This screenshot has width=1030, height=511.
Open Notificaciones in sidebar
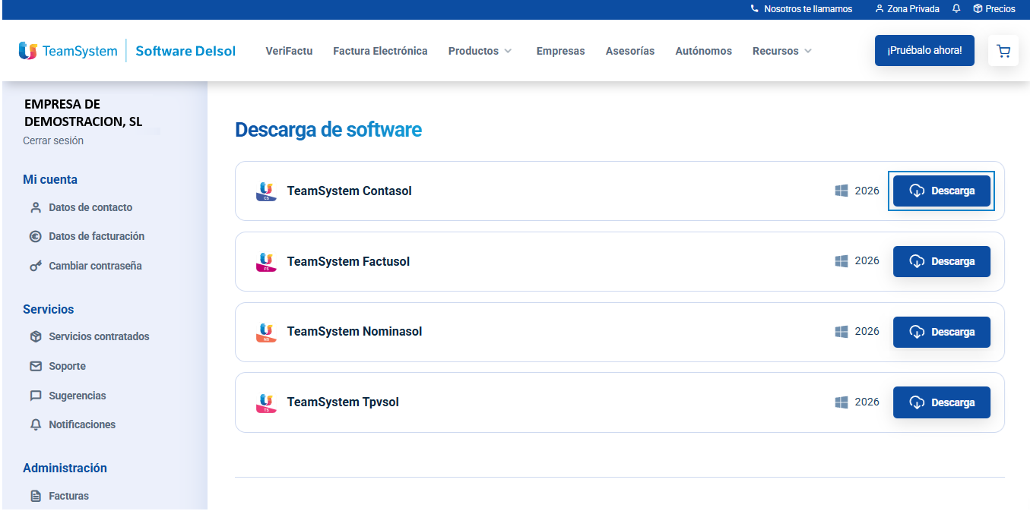point(82,424)
